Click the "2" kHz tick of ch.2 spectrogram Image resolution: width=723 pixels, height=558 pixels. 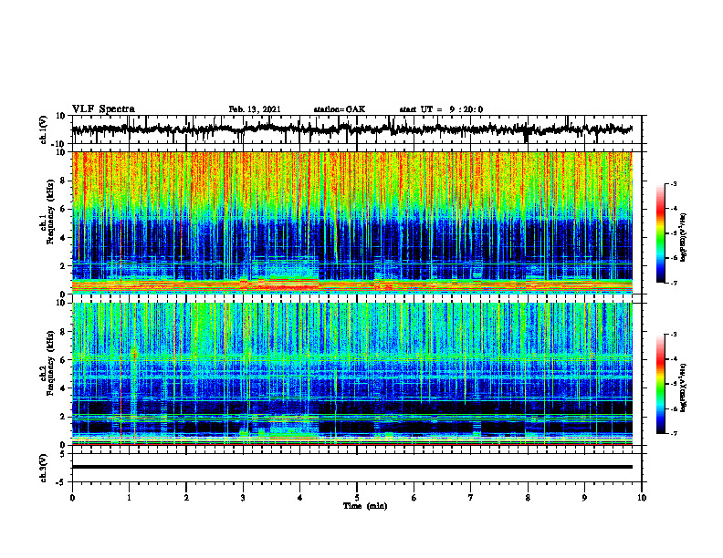click(x=63, y=417)
